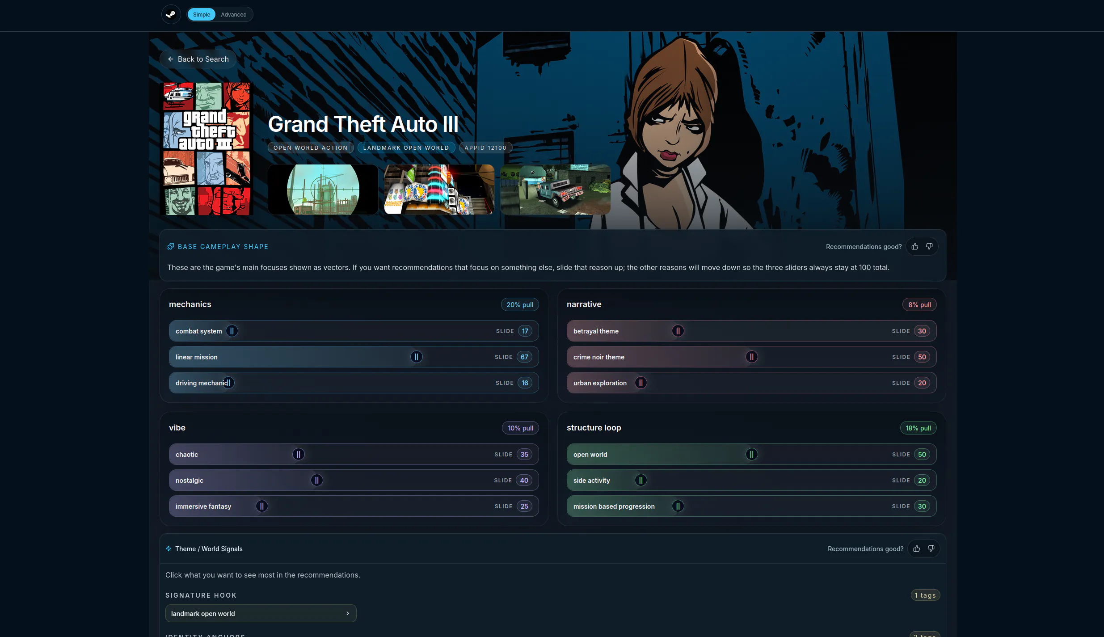Screen dimensions: 1104x637
Task: Go back using Back to Search button
Action: [198, 59]
